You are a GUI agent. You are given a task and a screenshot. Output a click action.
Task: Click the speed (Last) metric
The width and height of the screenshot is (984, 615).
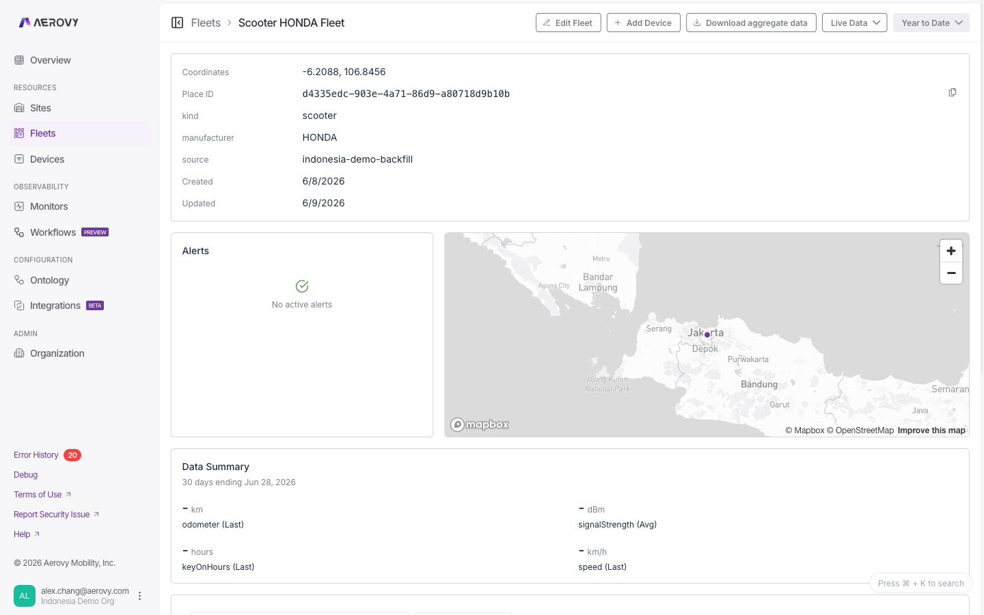[x=603, y=567]
